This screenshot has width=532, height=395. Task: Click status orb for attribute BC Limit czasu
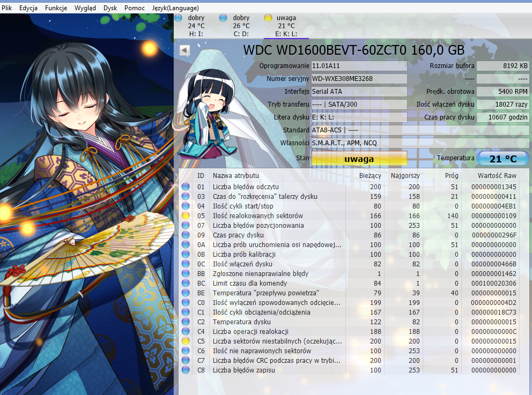pos(186,283)
